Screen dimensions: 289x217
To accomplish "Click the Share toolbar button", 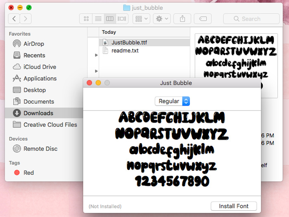I will [182, 19].
